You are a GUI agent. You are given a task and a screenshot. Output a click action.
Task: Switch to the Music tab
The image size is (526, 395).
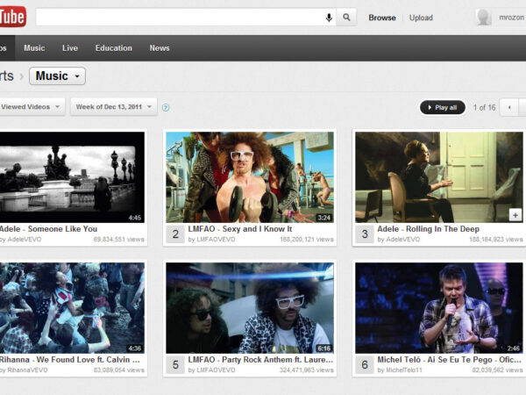point(34,48)
